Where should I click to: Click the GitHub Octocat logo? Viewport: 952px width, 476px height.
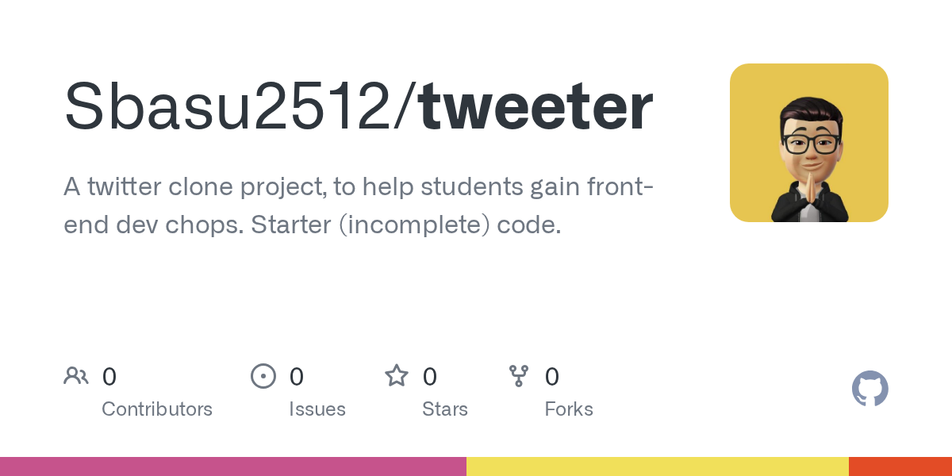[x=869, y=389]
